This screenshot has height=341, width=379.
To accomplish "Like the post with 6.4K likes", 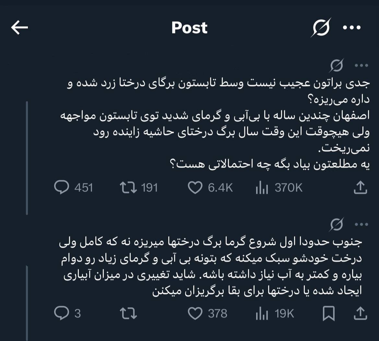I will (x=195, y=188).
